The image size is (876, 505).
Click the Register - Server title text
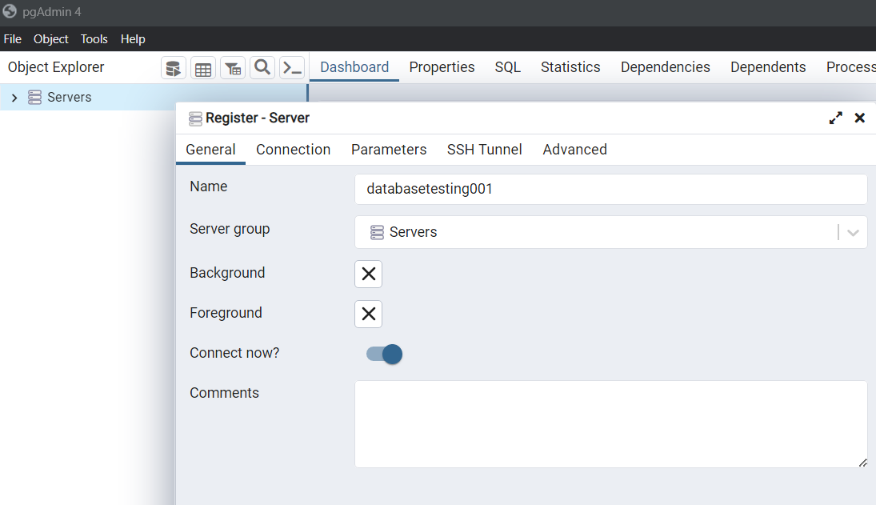pyautogui.click(x=258, y=118)
